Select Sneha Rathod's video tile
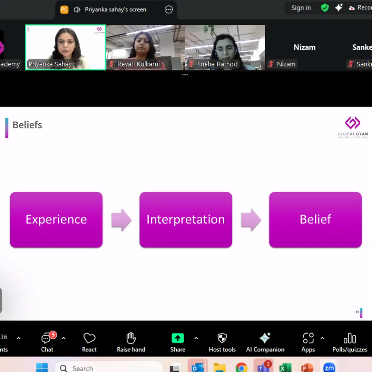 click(225, 47)
